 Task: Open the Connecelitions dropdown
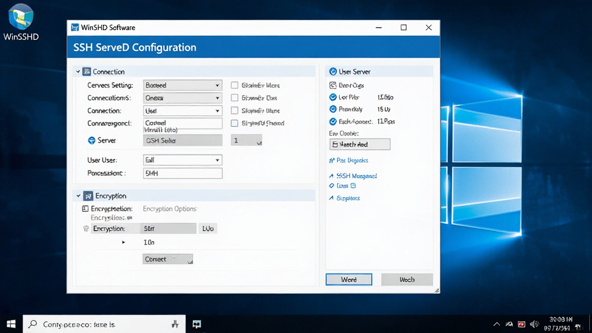pos(182,98)
